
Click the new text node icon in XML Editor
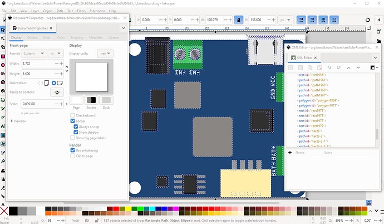[x=301, y=67]
